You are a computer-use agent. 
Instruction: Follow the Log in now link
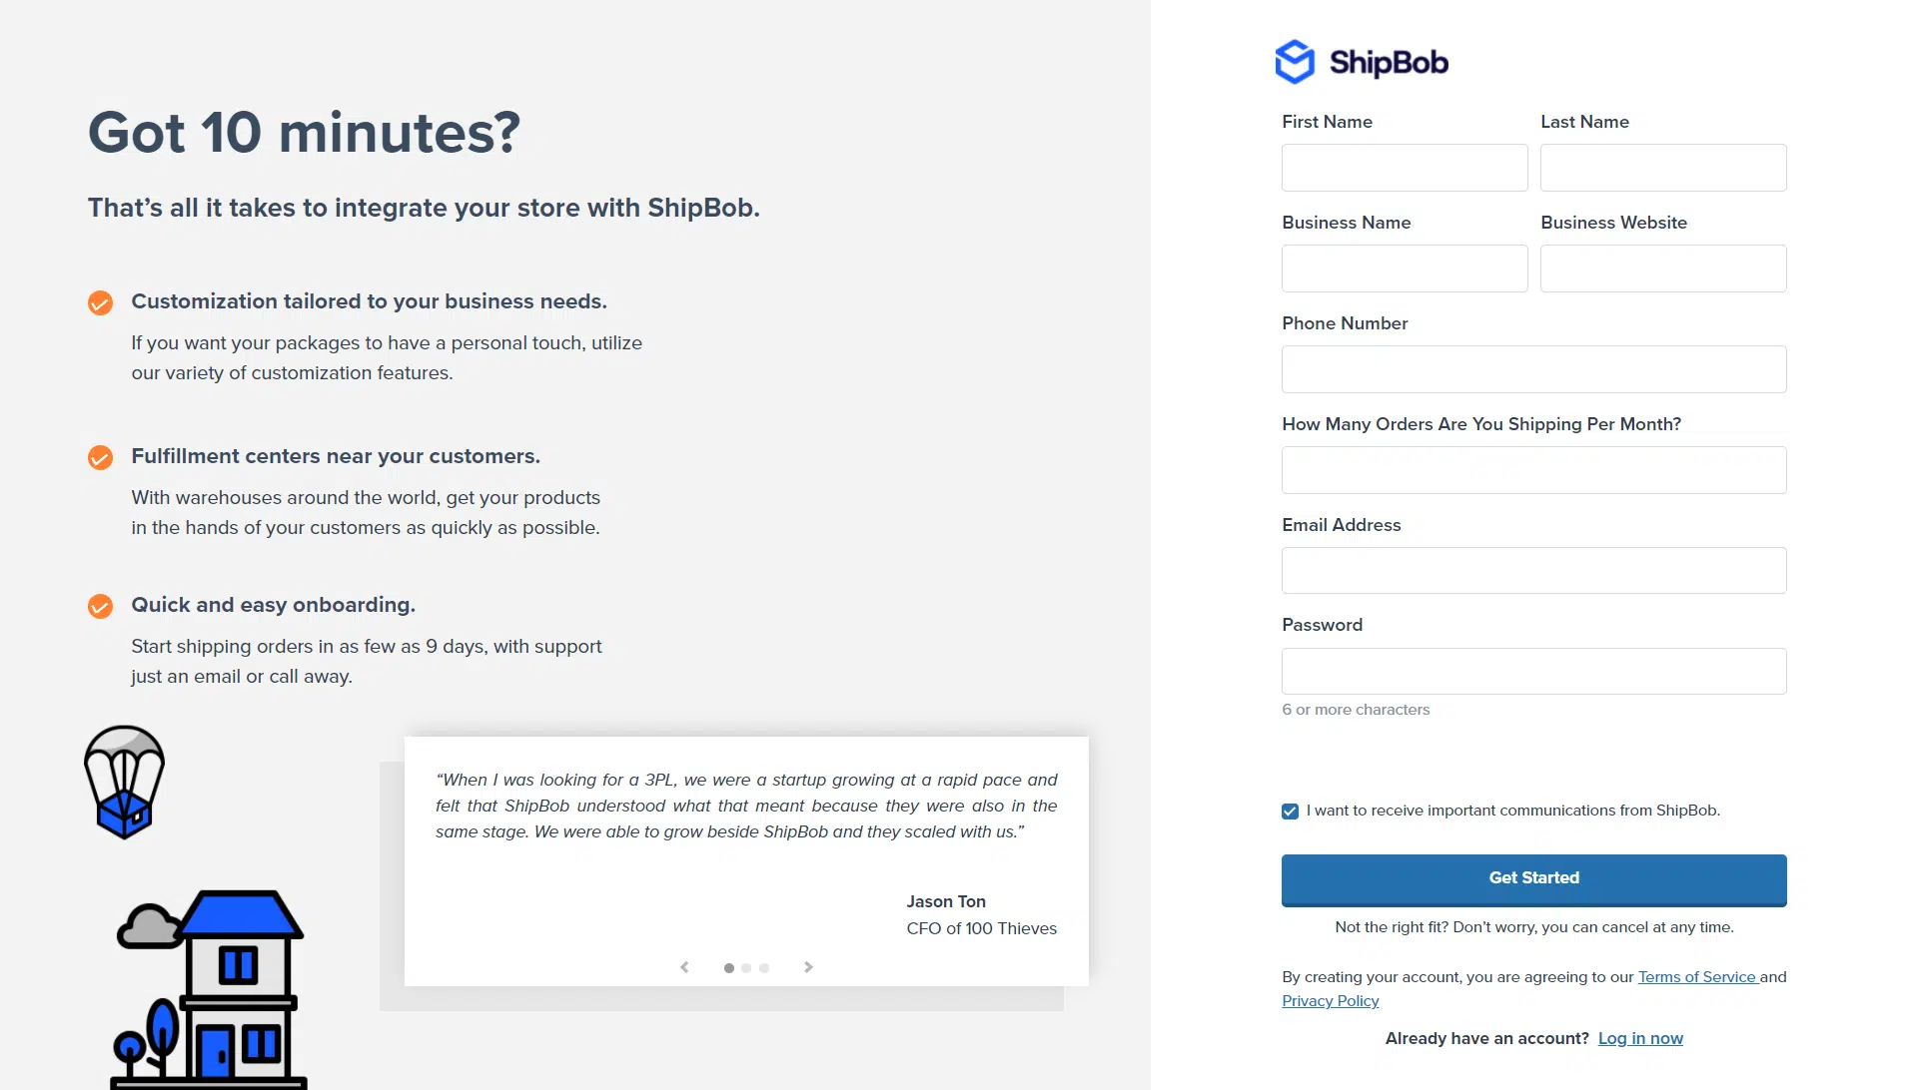[1640, 1038]
